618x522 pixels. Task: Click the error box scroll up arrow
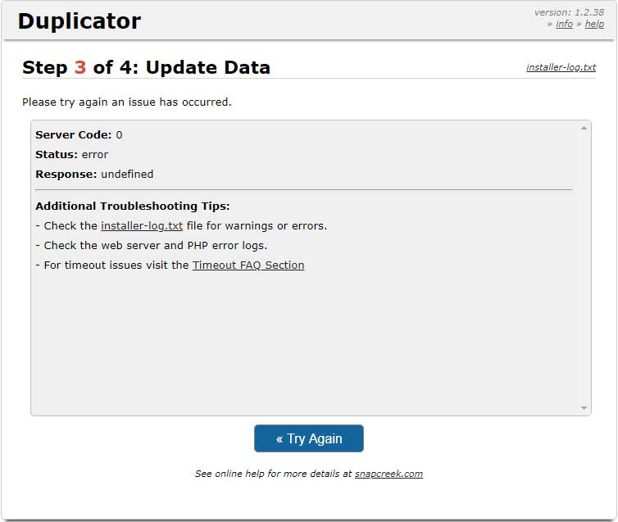point(584,128)
